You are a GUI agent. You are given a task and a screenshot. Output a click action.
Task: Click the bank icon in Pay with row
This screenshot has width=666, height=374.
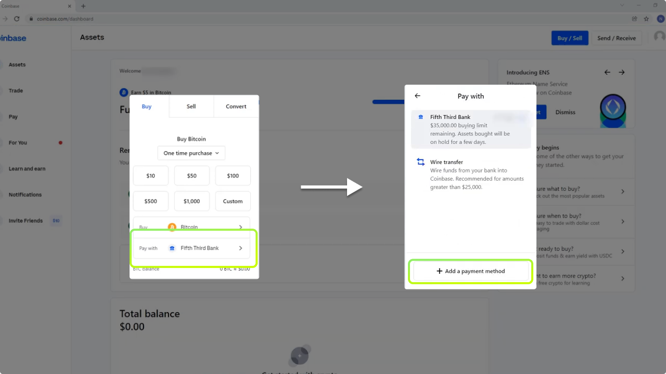[172, 248]
